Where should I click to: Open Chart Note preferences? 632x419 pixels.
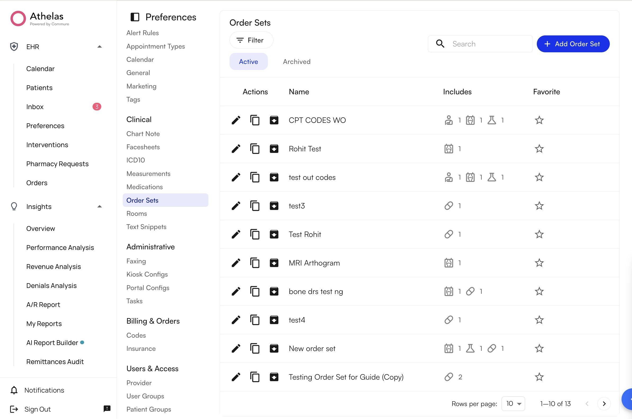click(143, 134)
